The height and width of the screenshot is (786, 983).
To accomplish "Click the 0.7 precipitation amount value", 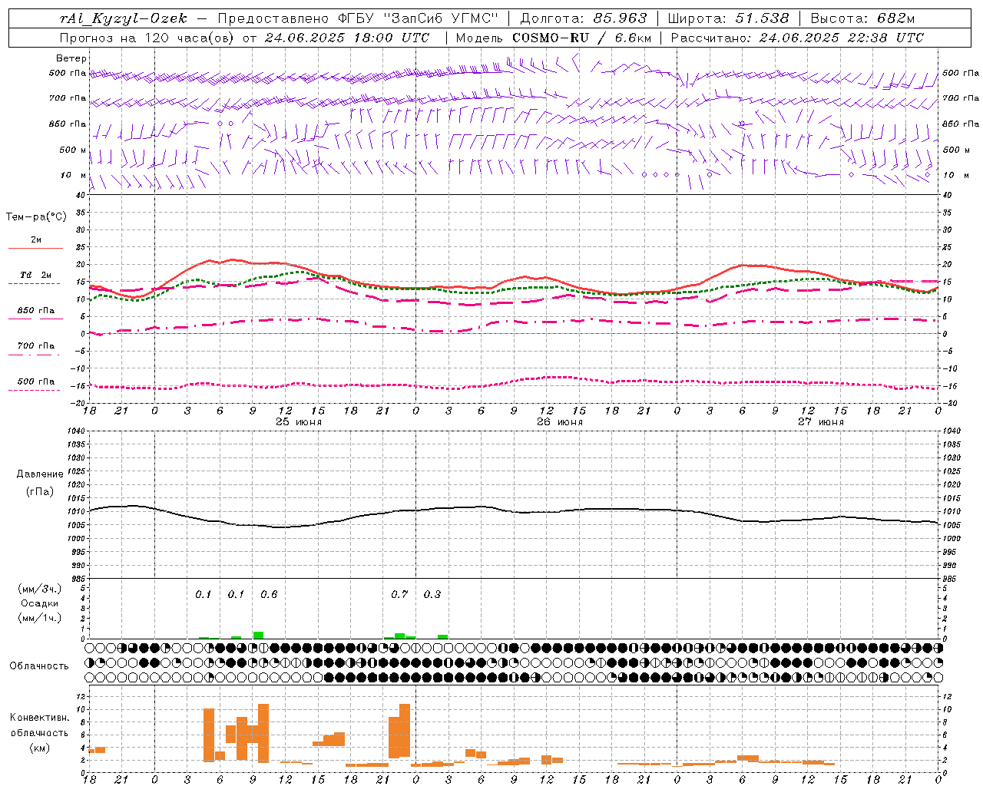I will click(399, 595).
